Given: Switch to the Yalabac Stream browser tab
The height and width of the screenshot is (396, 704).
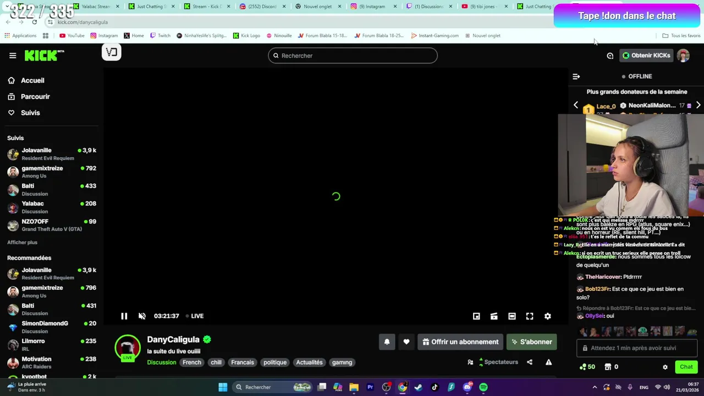Looking at the screenshot, I should coord(96,7).
